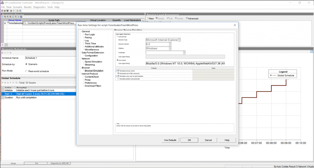Click the last icon in main toolbar

pos(20,11)
